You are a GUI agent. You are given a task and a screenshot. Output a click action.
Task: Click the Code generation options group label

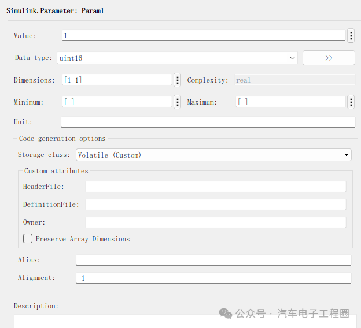(62, 139)
